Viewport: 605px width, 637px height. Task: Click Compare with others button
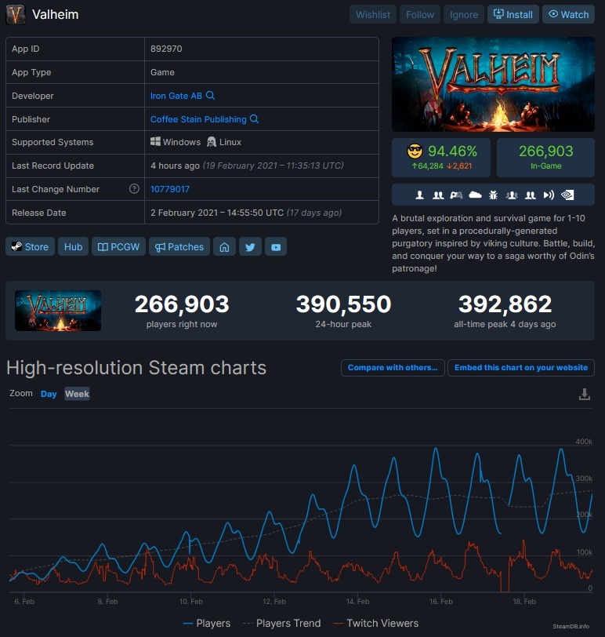[393, 368]
